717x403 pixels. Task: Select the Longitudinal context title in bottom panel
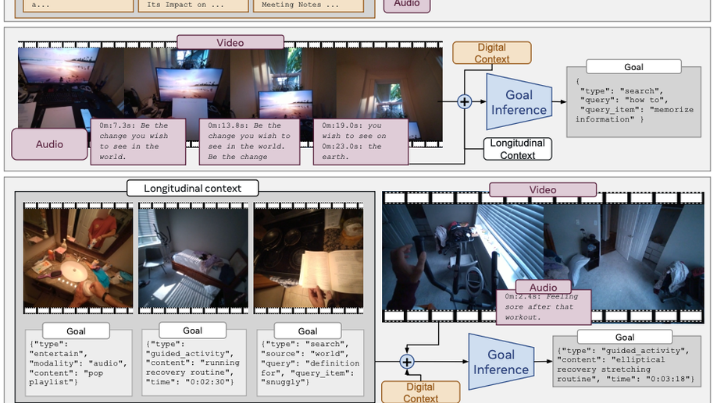(191, 188)
